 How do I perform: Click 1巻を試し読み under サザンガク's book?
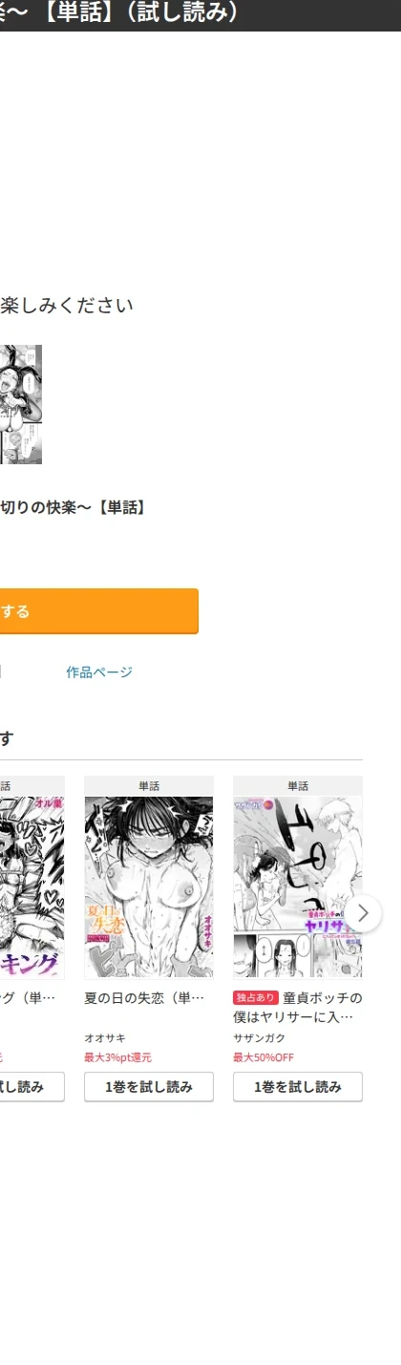(x=298, y=1087)
